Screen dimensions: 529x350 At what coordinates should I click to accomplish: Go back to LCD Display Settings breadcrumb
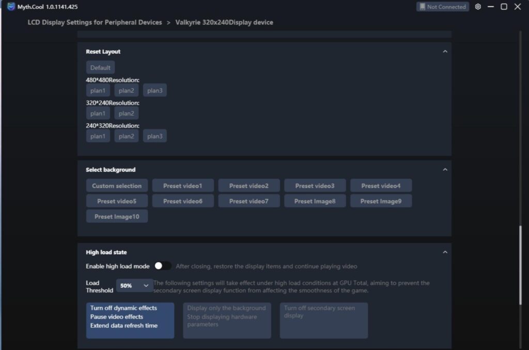click(95, 22)
